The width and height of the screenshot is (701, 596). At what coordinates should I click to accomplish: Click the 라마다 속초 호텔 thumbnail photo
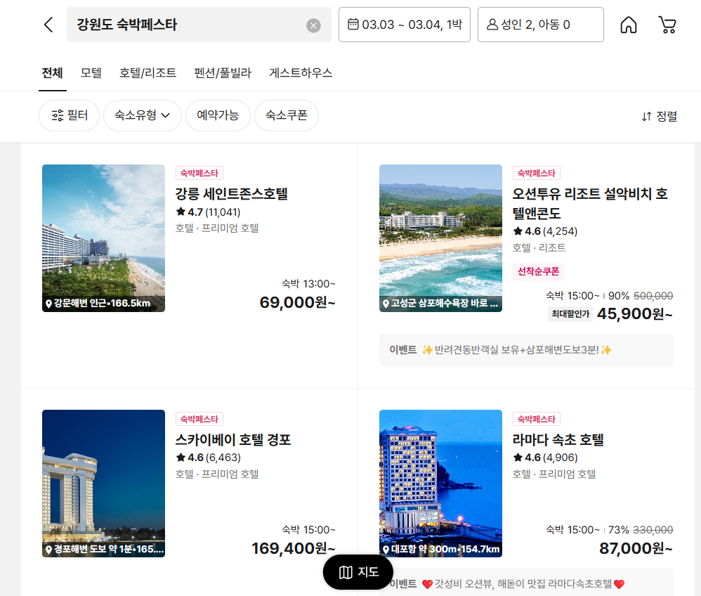(x=440, y=484)
